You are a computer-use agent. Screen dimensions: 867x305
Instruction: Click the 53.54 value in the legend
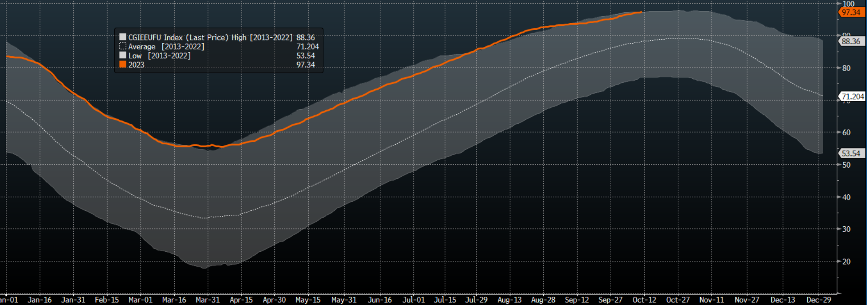[x=305, y=56]
